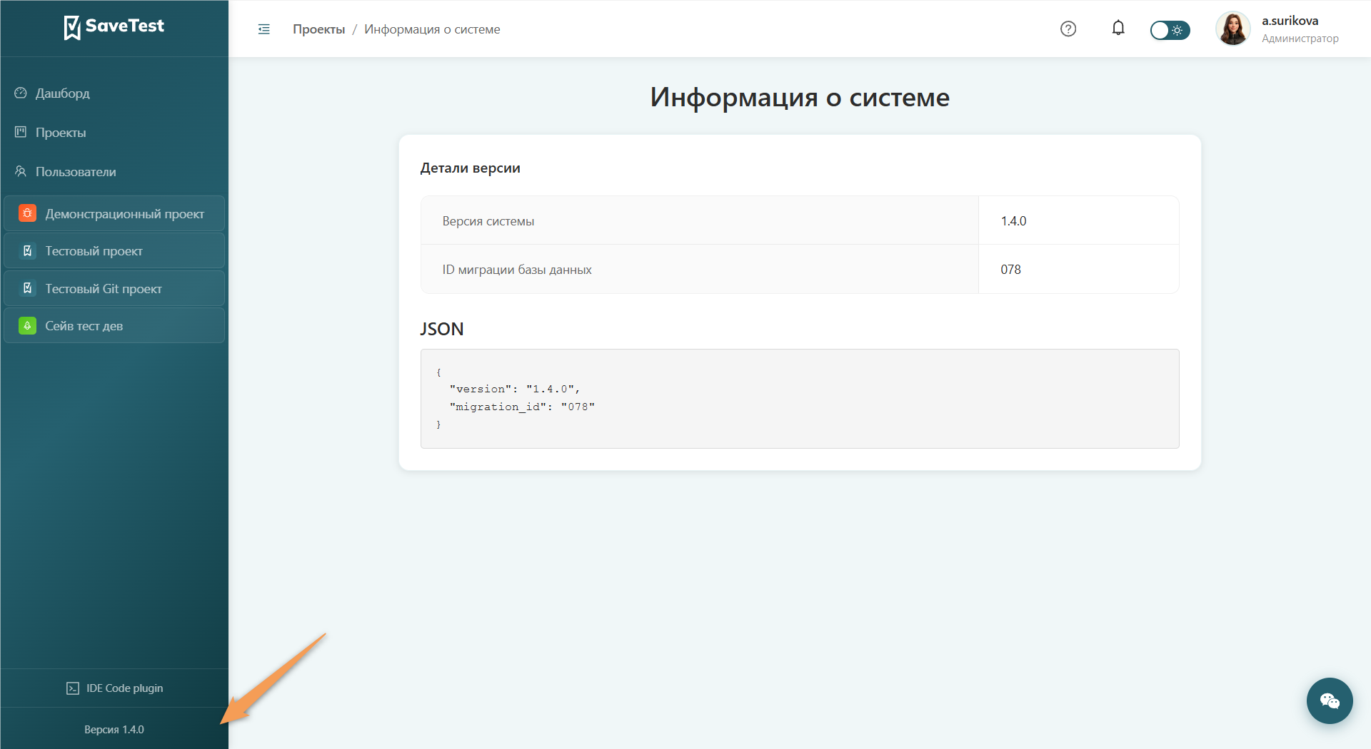Select Демонстрационный проект

coord(114,214)
